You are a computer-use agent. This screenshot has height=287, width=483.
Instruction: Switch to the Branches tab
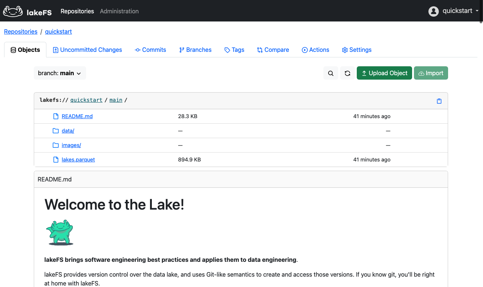(195, 50)
